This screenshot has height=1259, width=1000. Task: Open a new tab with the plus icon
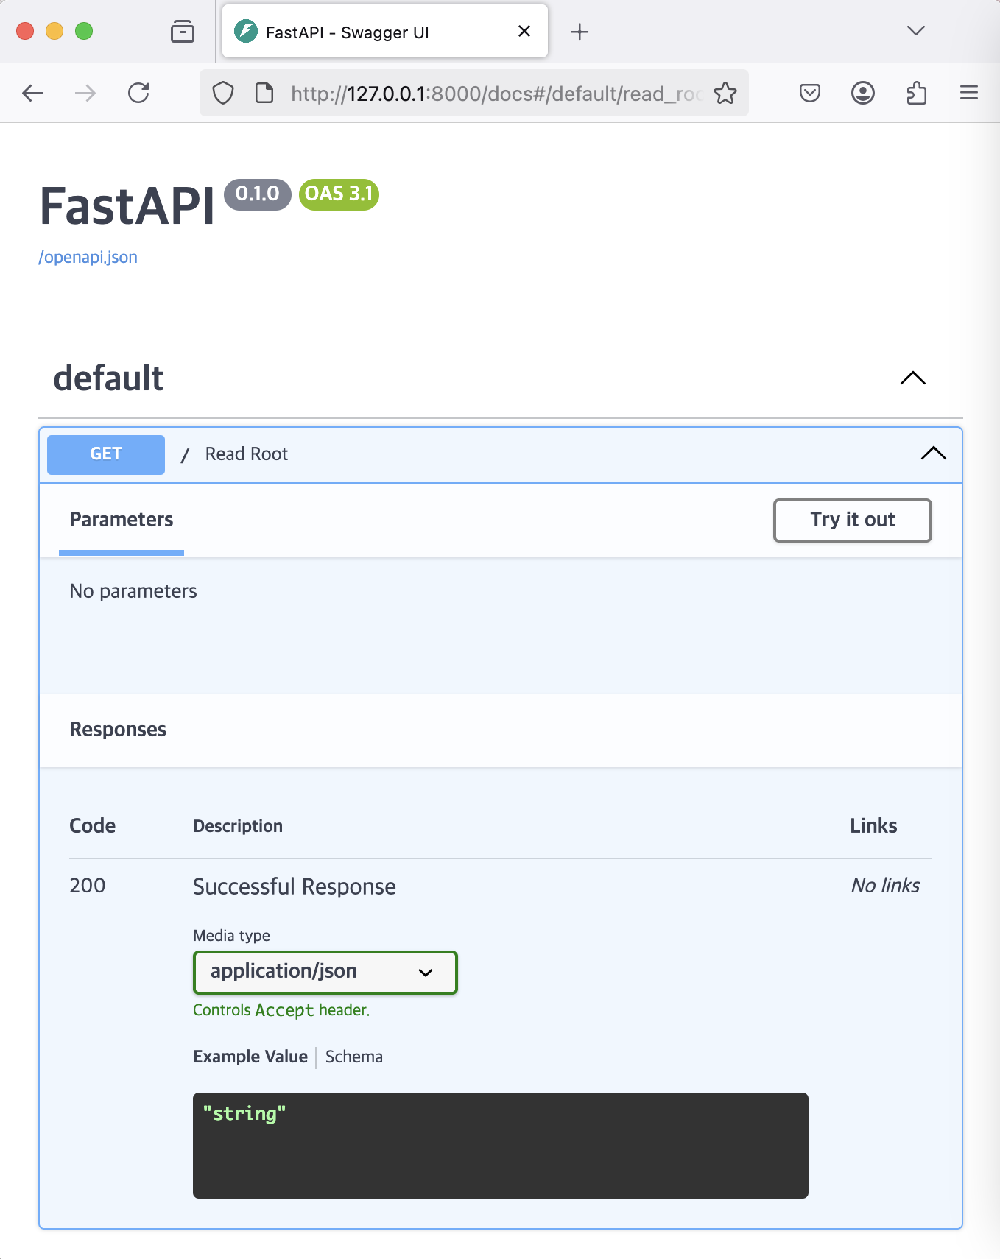[x=580, y=32]
